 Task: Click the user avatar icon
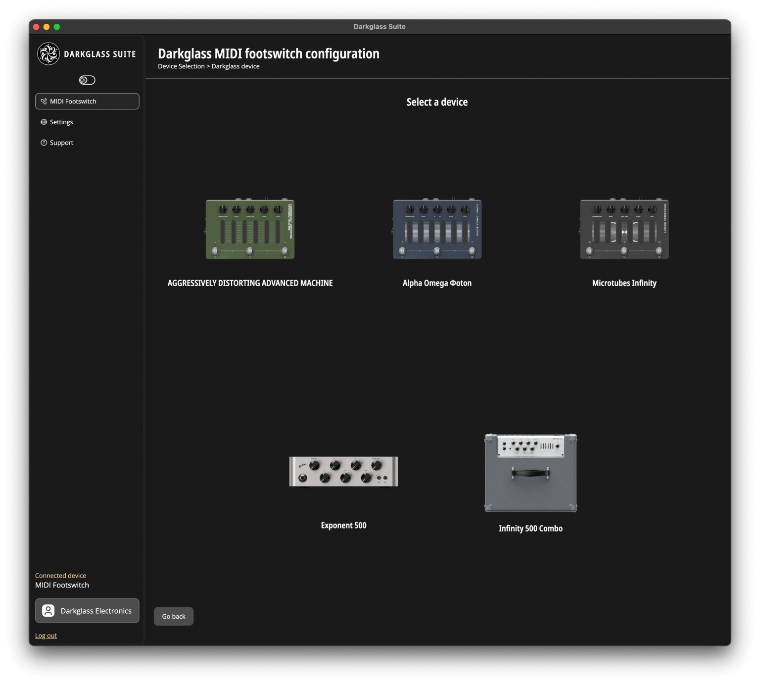(48, 611)
